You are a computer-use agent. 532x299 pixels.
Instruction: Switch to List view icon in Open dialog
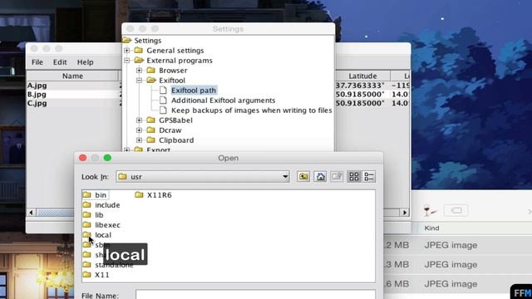pos(353,177)
